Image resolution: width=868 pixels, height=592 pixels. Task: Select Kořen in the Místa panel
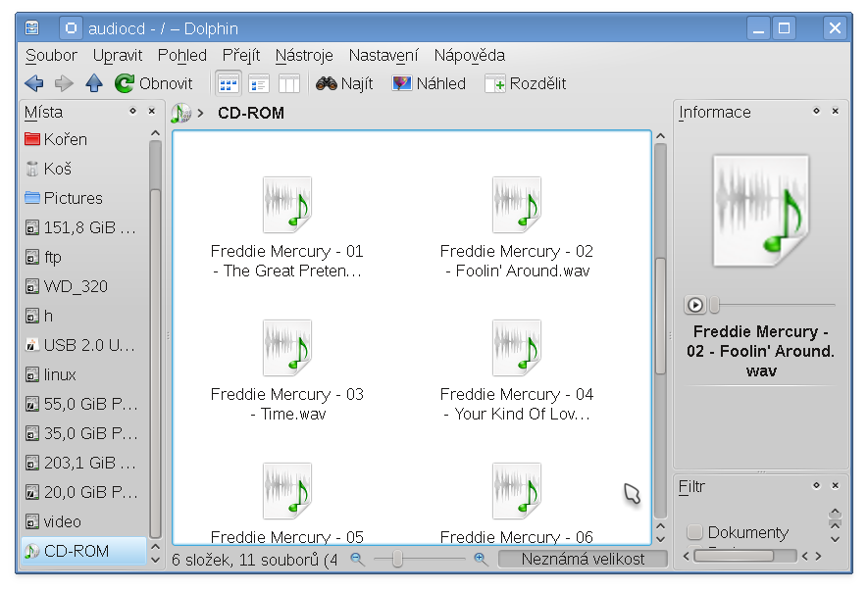click(84, 139)
